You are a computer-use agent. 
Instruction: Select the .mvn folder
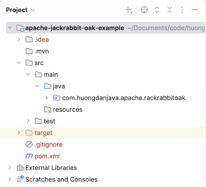tap(41, 51)
